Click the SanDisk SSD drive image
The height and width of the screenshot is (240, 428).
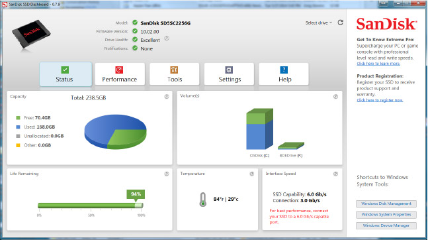click(31, 35)
